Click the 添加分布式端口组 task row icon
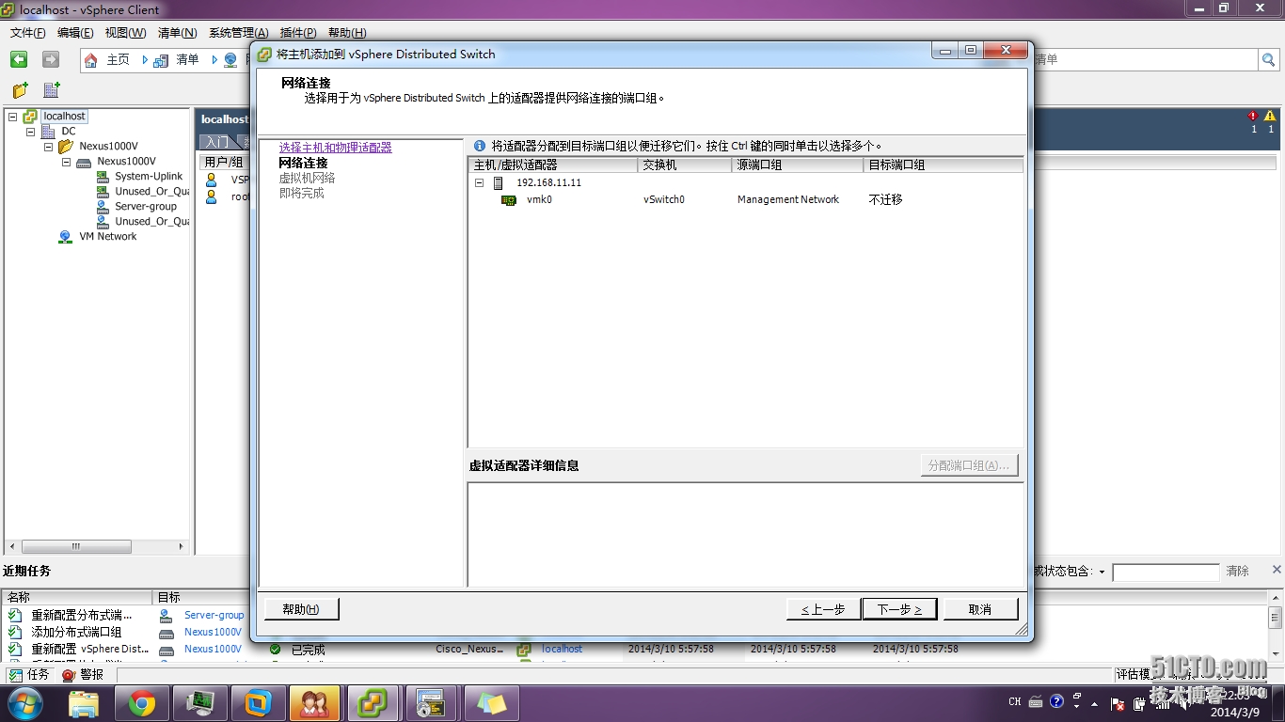 15,633
